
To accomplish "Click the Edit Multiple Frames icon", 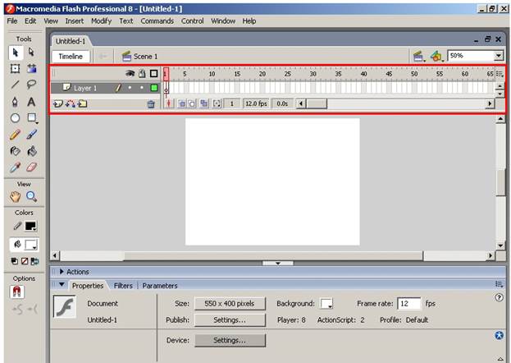I will pyautogui.click(x=204, y=103).
